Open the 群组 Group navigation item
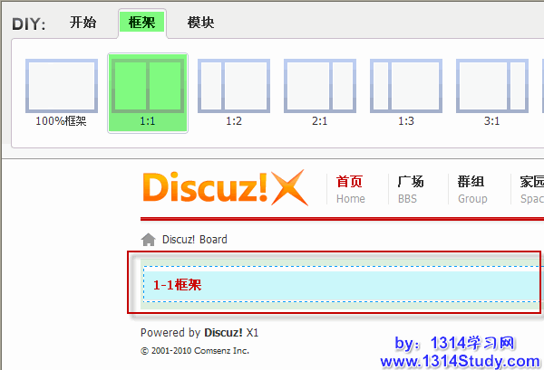Screen dimensions: 544x370 point(472,189)
